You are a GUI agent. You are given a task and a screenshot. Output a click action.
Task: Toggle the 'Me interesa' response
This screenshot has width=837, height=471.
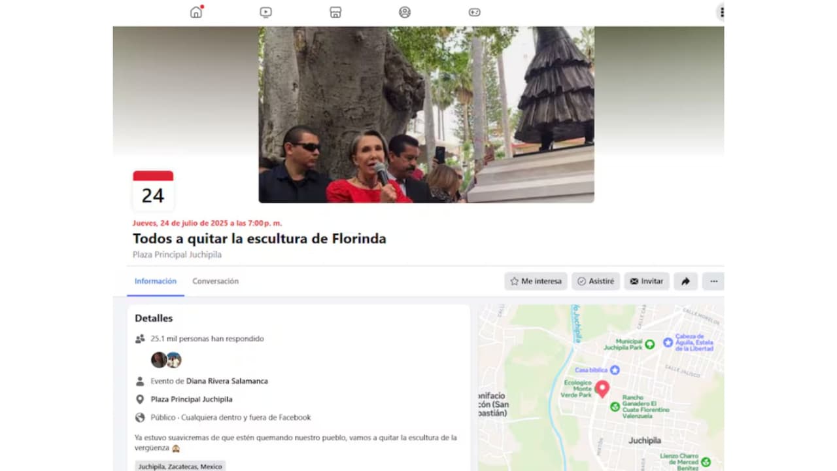coord(536,281)
